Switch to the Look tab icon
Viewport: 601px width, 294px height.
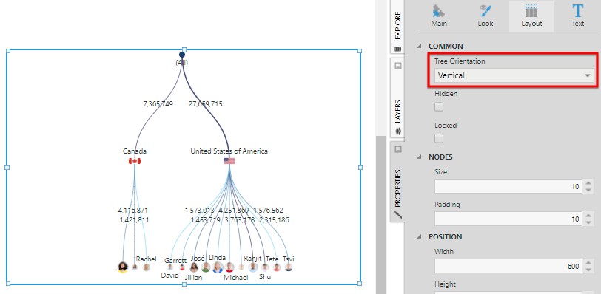486,11
